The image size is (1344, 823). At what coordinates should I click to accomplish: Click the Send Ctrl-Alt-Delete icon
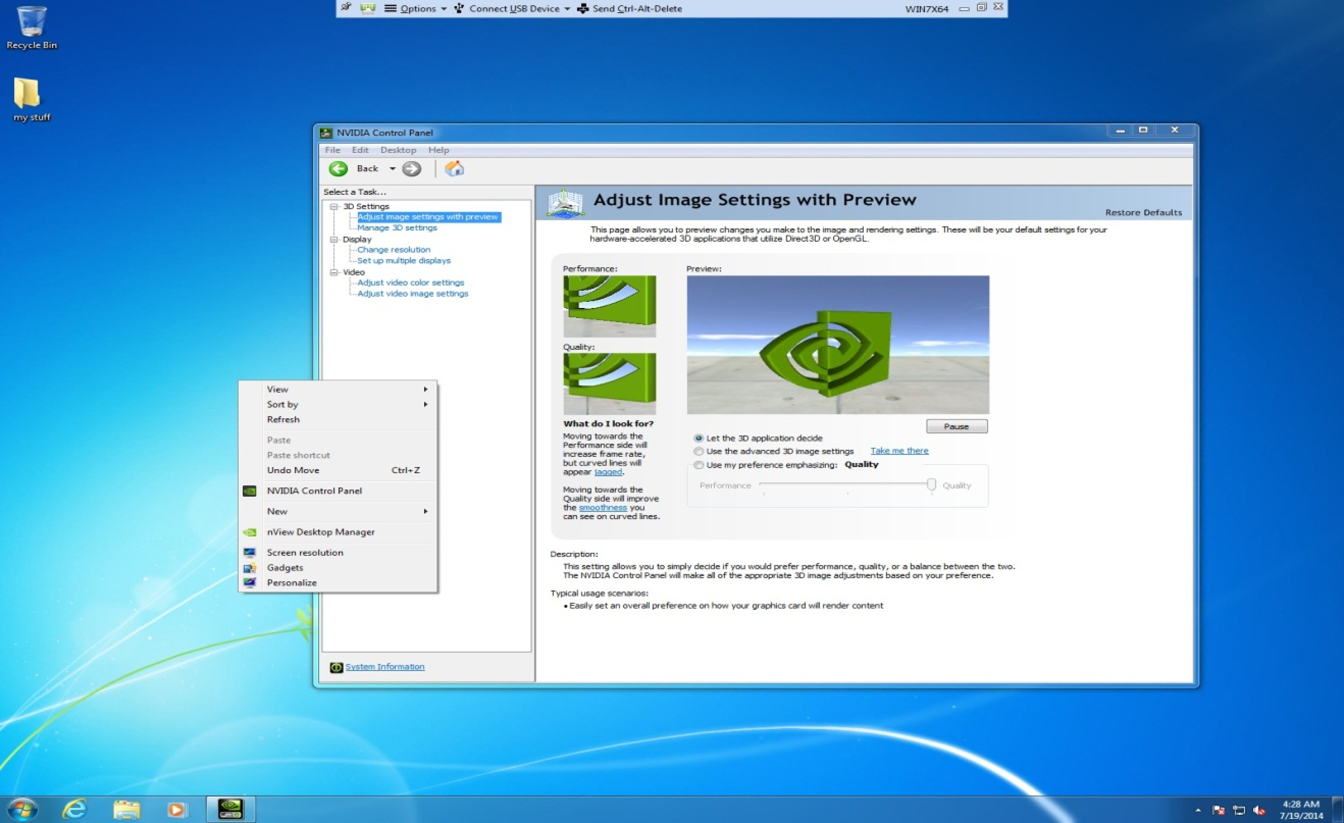click(581, 8)
